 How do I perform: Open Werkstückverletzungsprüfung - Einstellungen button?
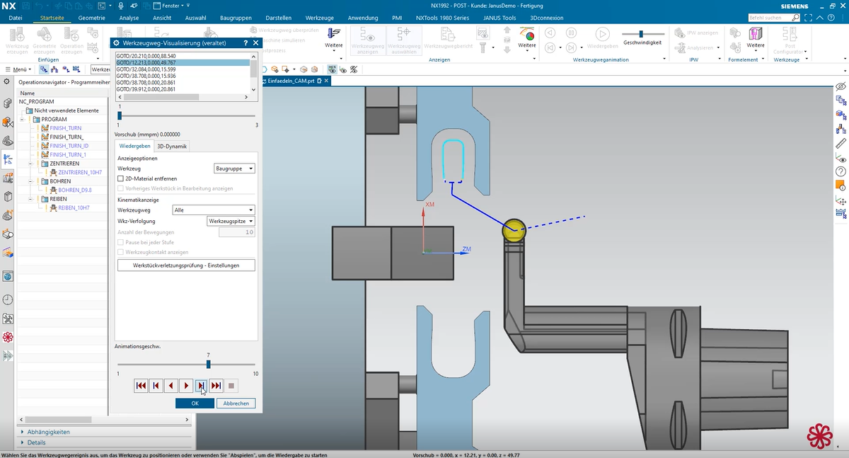click(186, 265)
